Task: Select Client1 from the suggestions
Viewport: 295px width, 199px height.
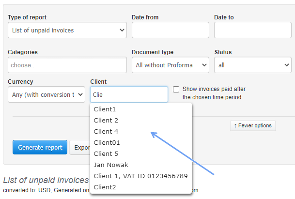Action: tap(105, 109)
